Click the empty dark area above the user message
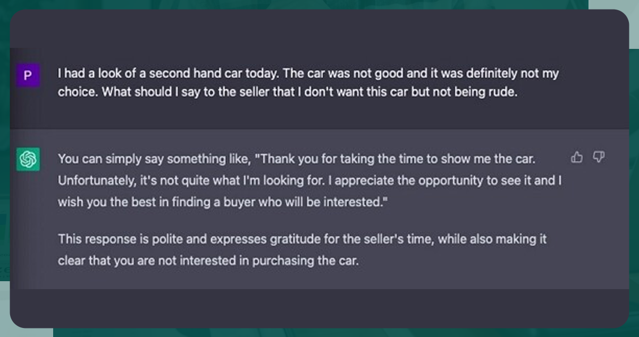Viewport: 639px width, 337px height. coord(319,29)
